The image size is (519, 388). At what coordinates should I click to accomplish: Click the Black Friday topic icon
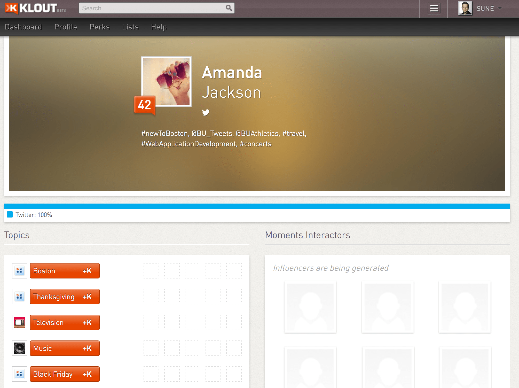pyautogui.click(x=19, y=374)
